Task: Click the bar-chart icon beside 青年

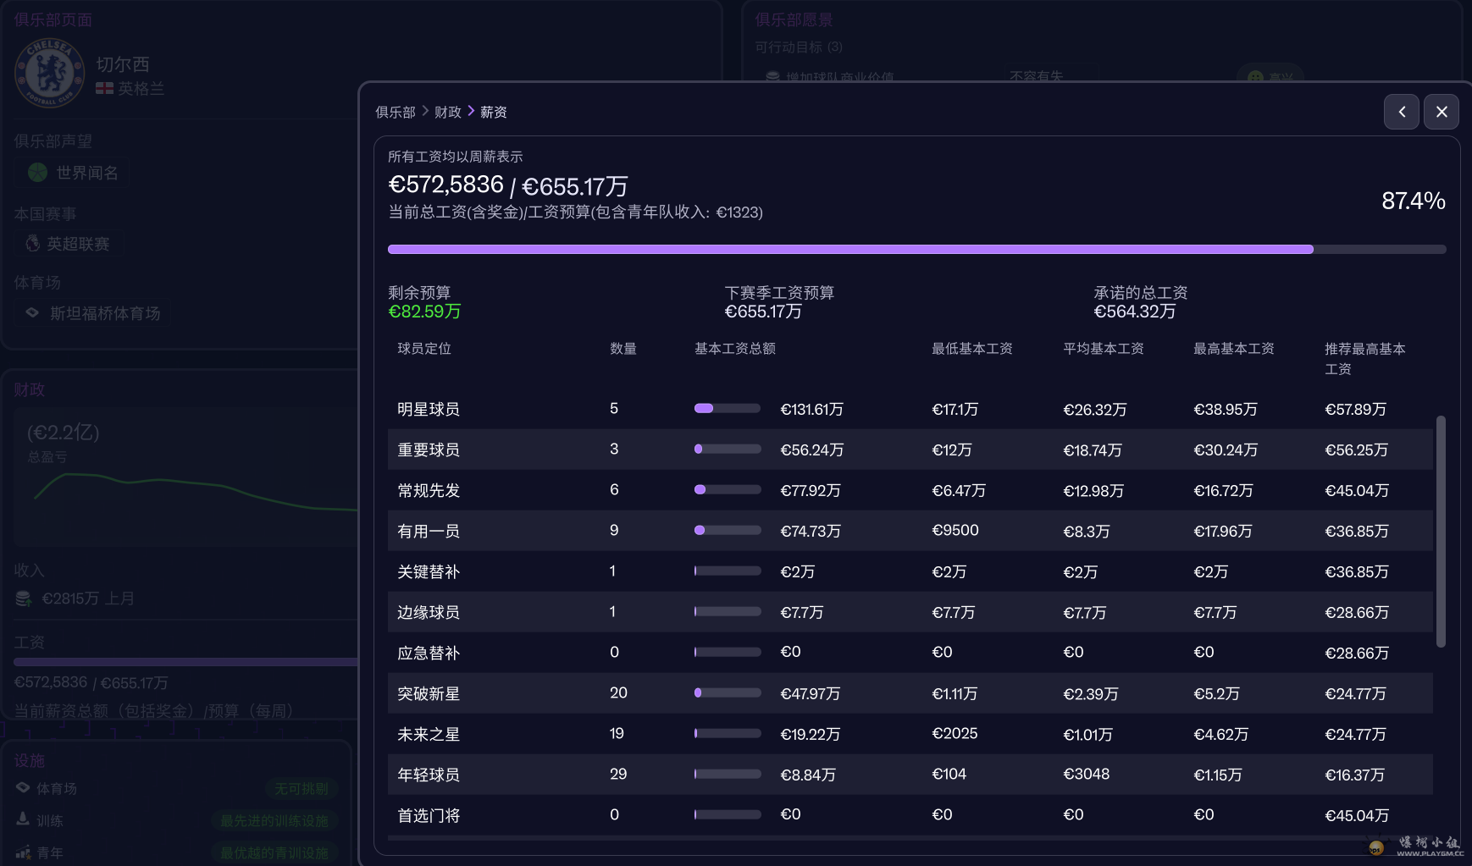Action: 23,852
